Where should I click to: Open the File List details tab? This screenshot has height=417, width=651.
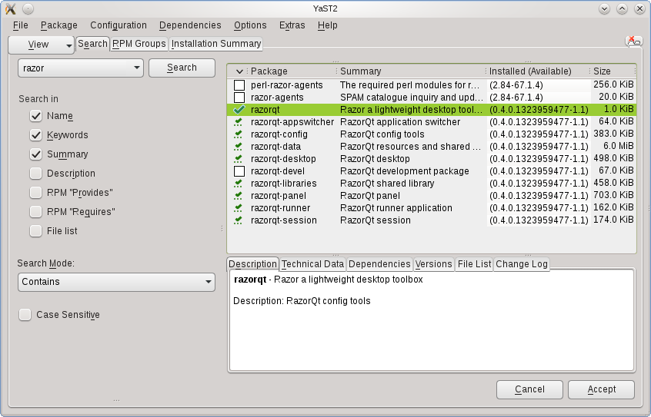pyautogui.click(x=474, y=264)
